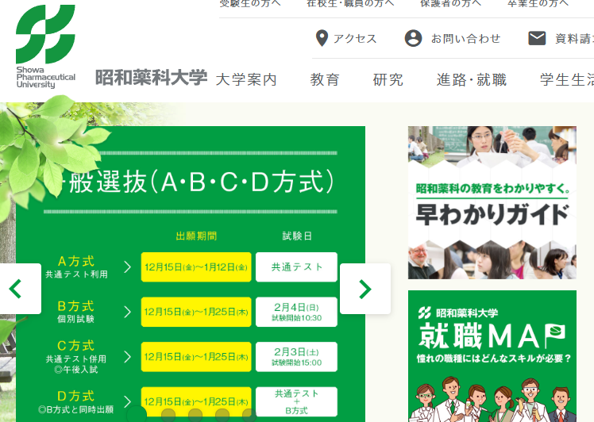Select the third carousel pagination dot

(195, 416)
